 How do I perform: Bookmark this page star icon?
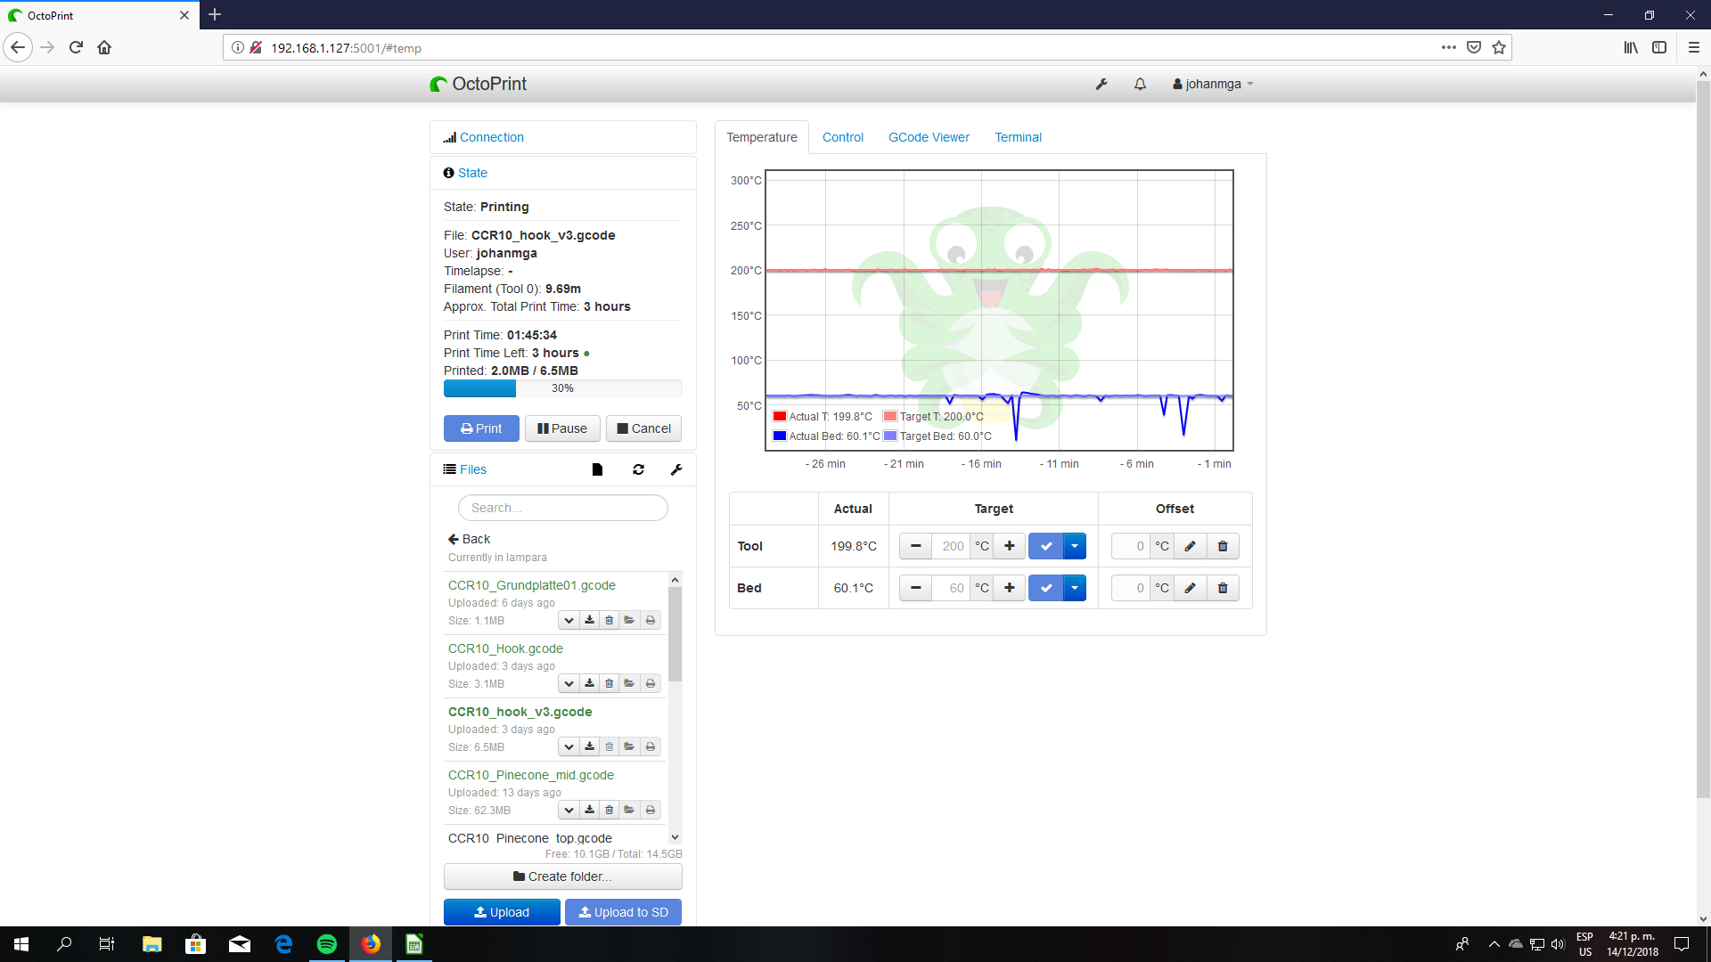pyautogui.click(x=1499, y=47)
